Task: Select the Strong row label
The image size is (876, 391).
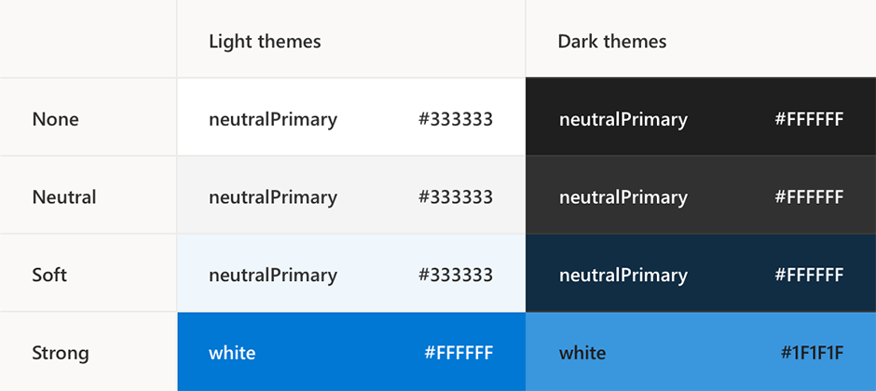Action: (61, 353)
